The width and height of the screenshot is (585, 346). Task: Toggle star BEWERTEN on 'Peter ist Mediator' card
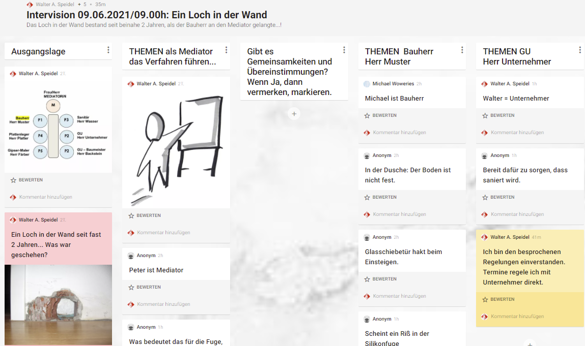tap(131, 287)
